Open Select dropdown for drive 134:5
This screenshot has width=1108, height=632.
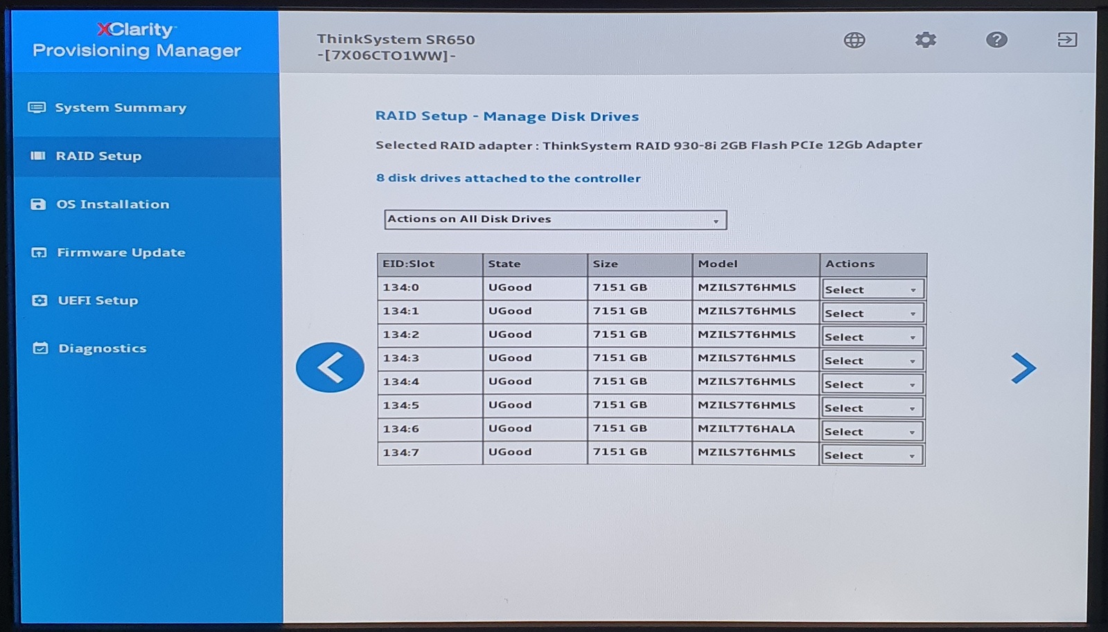[872, 407]
